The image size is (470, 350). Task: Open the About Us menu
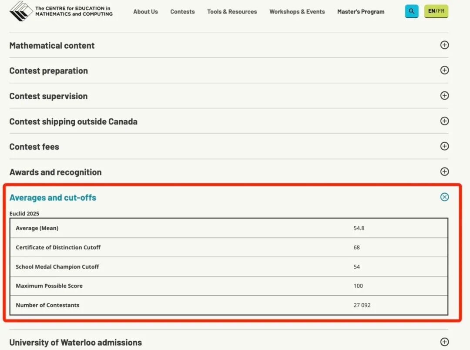coord(145,12)
